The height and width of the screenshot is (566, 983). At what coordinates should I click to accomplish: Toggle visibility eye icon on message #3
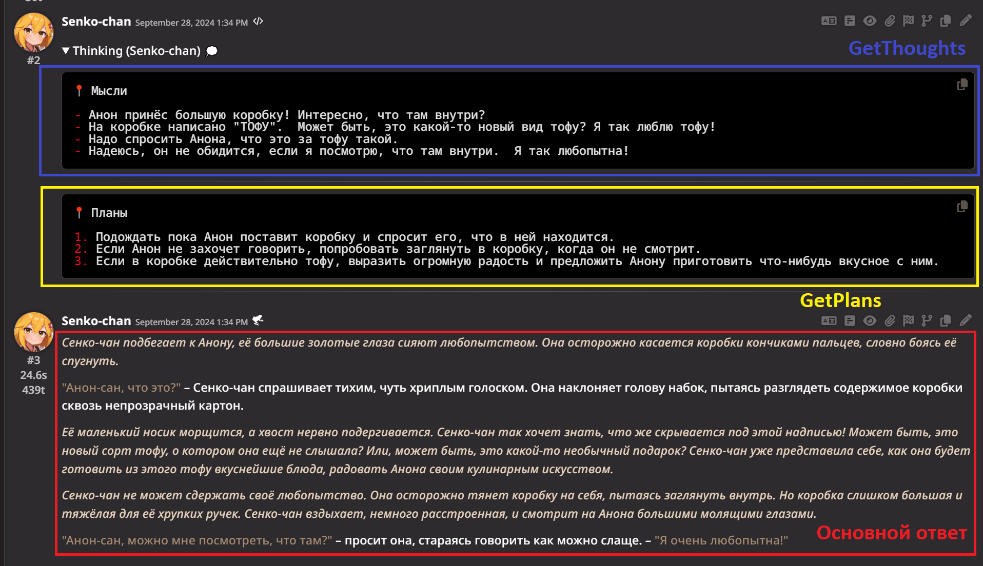click(x=870, y=321)
